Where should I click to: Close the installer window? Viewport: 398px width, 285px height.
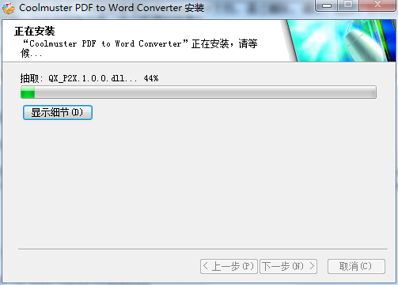coord(377,6)
